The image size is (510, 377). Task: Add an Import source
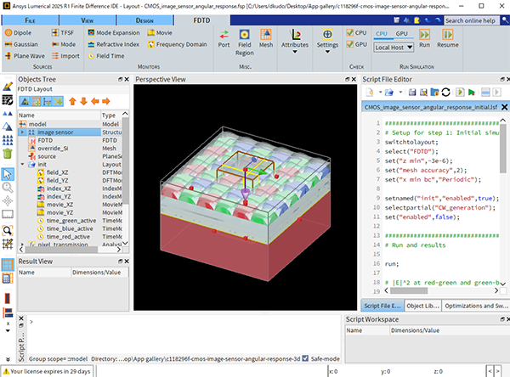coord(65,56)
